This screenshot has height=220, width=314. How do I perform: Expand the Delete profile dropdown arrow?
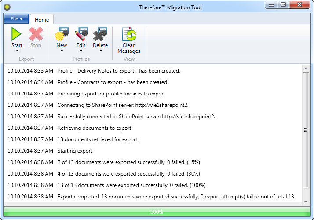point(101,51)
